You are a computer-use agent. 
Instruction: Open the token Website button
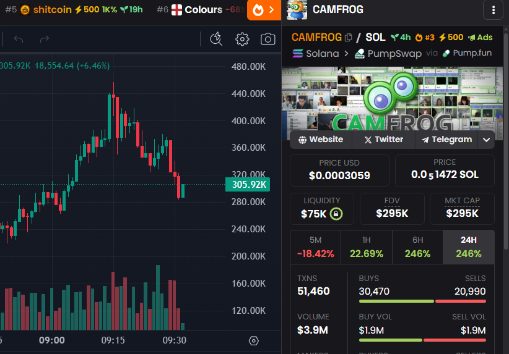tap(321, 140)
